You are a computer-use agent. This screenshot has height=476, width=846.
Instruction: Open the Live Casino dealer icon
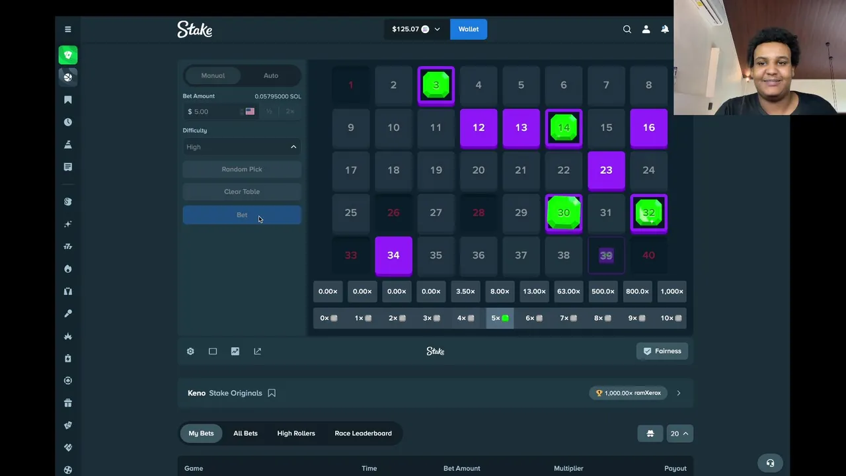tap(67, 292)
